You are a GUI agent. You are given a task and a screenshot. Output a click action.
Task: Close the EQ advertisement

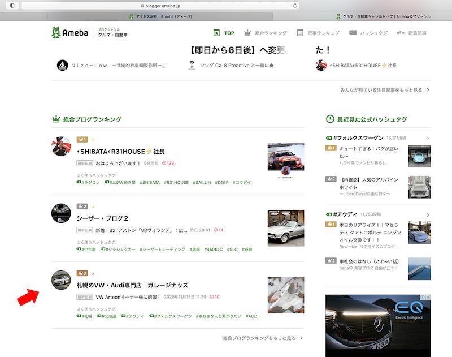pyautogui.click(x=428, y=296)
